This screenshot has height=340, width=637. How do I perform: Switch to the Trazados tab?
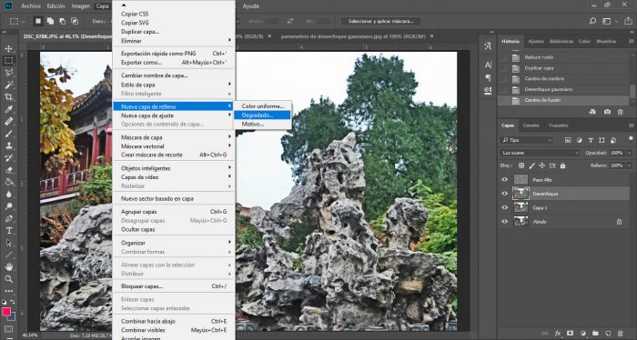pyautogui.click(x=558, y=125)
